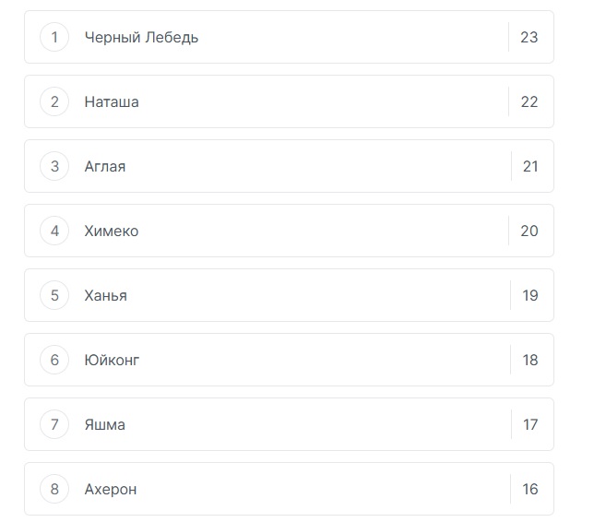Click the number 7 circle badge
The height and width of the screenshot is (522, 606).
coord(54,424)
